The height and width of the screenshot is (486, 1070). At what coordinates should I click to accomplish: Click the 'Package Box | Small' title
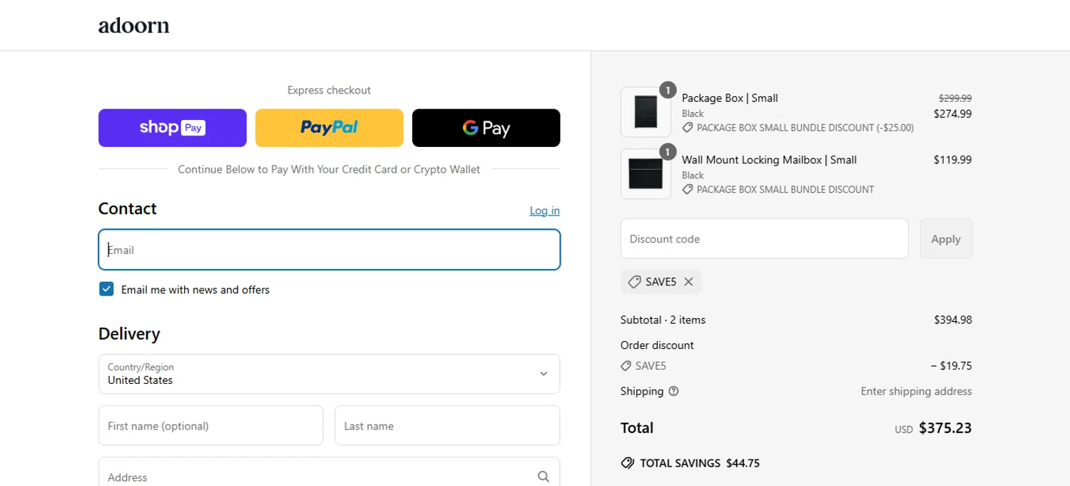tap(730, 98)
